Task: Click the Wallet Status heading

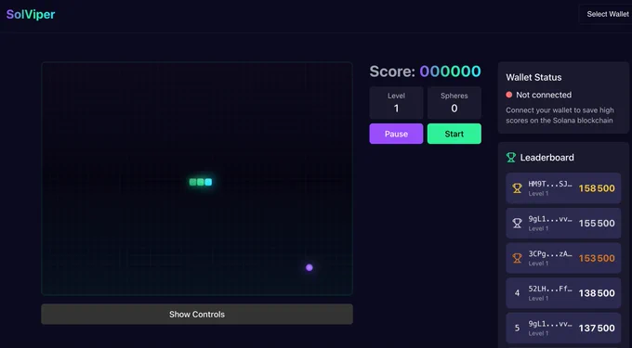Action: [533, 77]
